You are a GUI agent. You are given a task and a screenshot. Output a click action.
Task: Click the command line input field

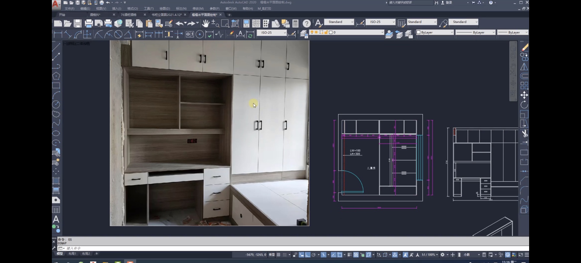click(227, 248)
